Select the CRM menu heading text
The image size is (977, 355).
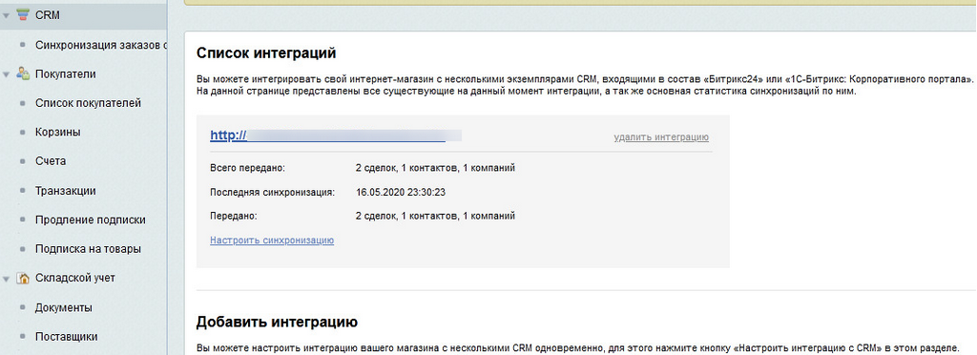[48, 15]
